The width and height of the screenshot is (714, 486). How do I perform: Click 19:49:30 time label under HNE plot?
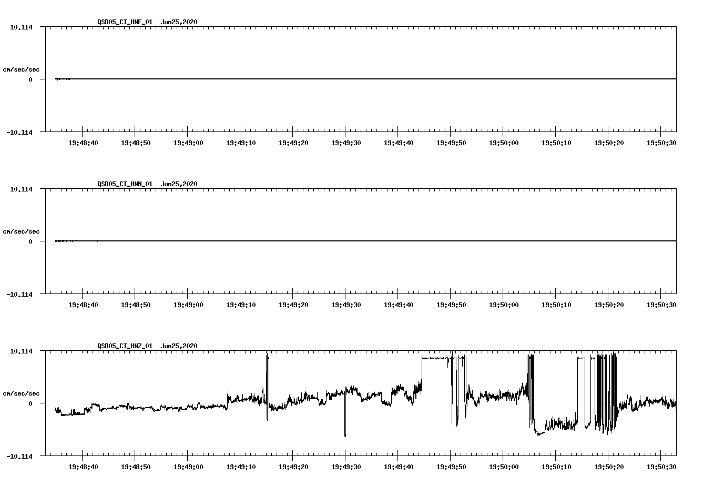(346, 143)
